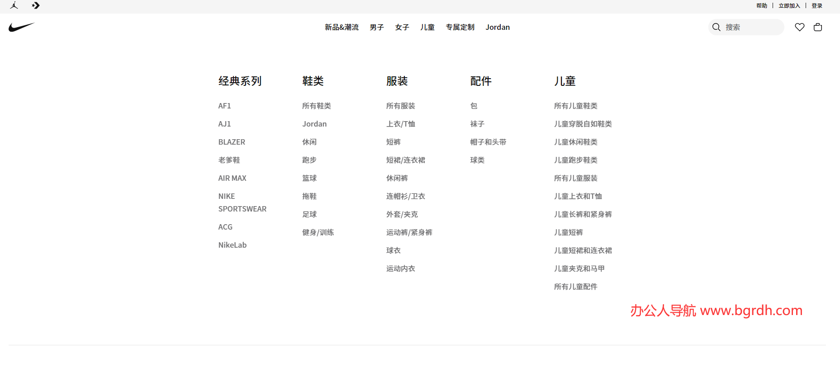Visit 所有儿童服装

click(576, 178)
